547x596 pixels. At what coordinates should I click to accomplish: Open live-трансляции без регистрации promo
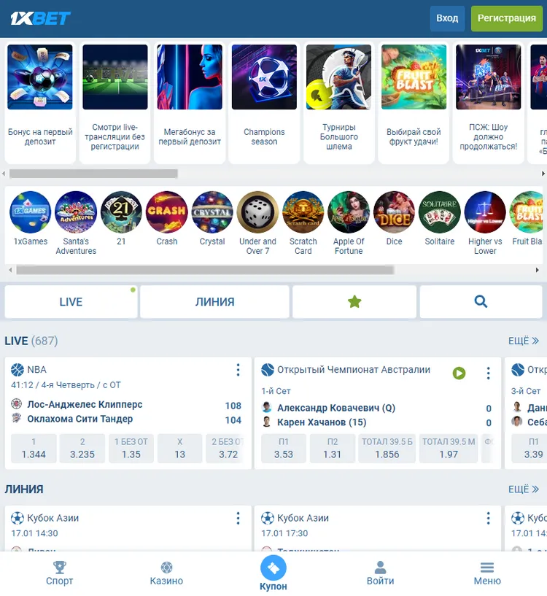click(x=115, y=103)
